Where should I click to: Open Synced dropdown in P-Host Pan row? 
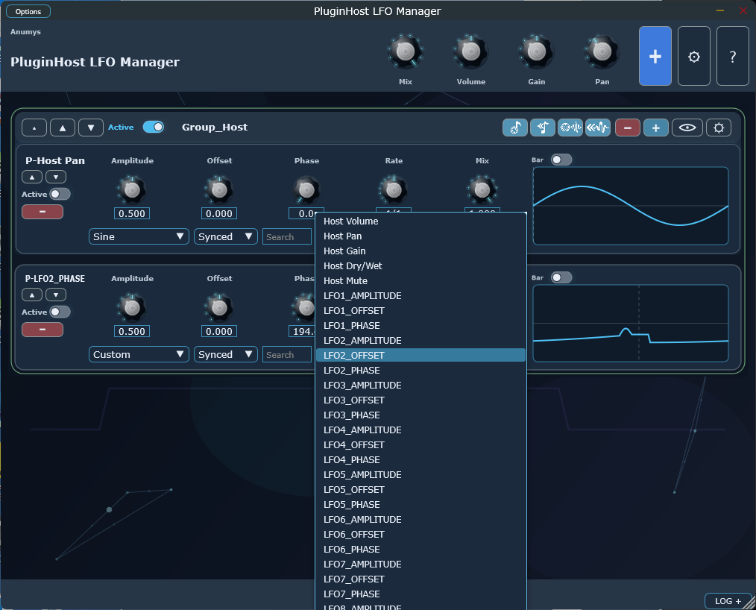point(225,237)
